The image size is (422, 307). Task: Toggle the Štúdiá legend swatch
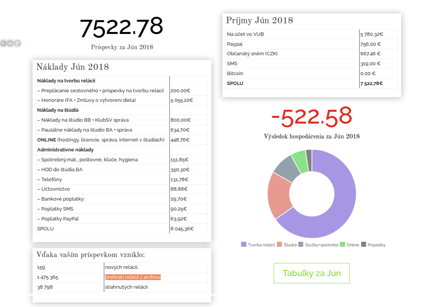279,244
